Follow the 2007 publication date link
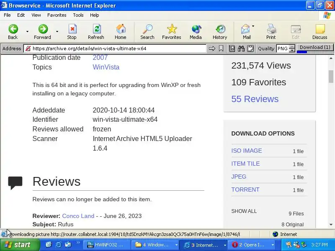The width and height of the screenshot is (335, 251). [100, 58]
